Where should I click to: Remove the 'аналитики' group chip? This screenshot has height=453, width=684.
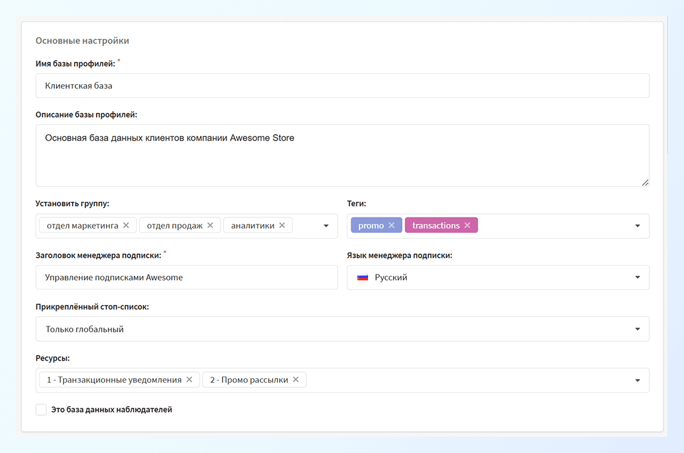click(x=282, y=225)
